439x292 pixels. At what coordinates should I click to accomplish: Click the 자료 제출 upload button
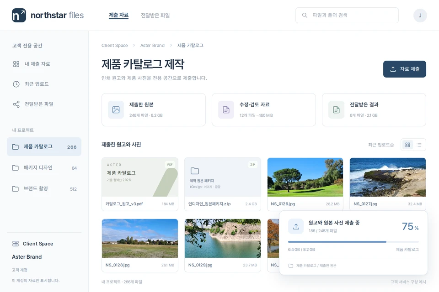click(x=405, y=69)
